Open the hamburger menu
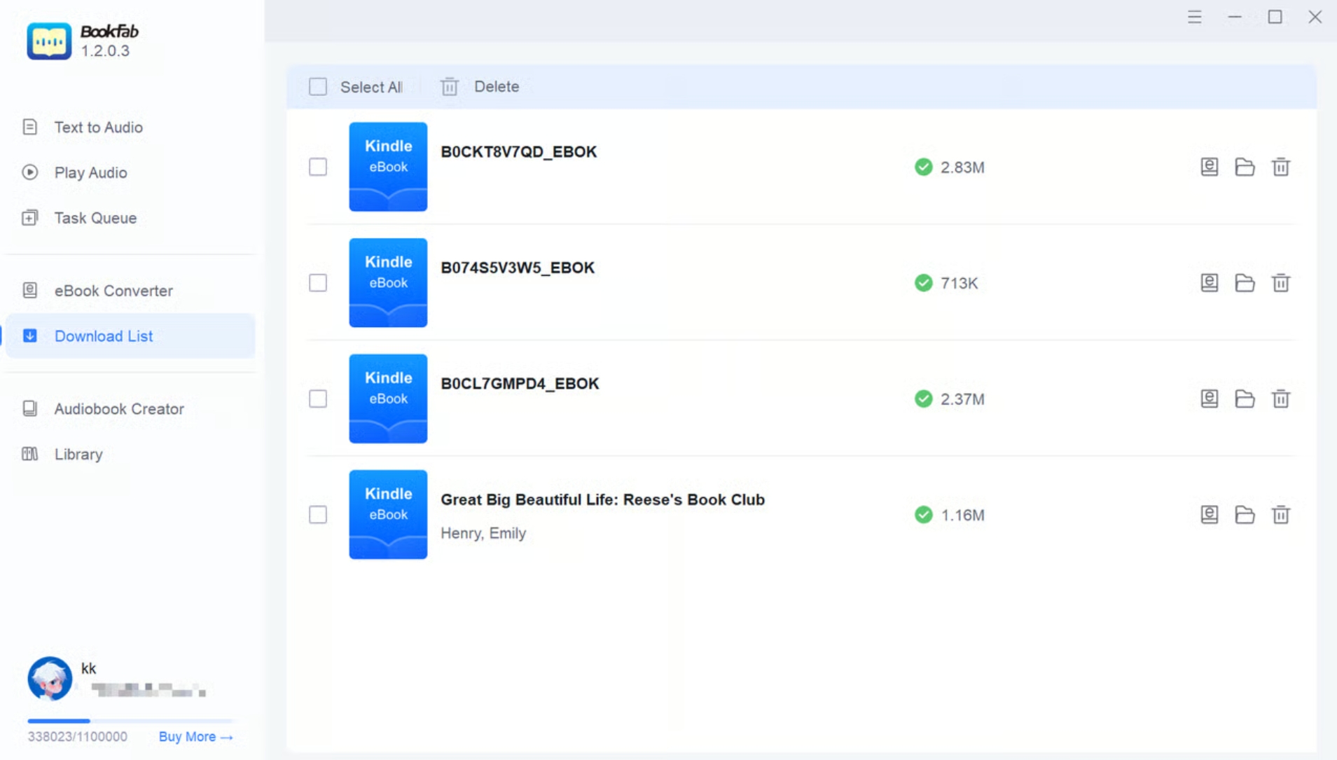Image resolution: width=1337 pixels, height=760 pixels. pyautogui.click(x=1194, y=17)
